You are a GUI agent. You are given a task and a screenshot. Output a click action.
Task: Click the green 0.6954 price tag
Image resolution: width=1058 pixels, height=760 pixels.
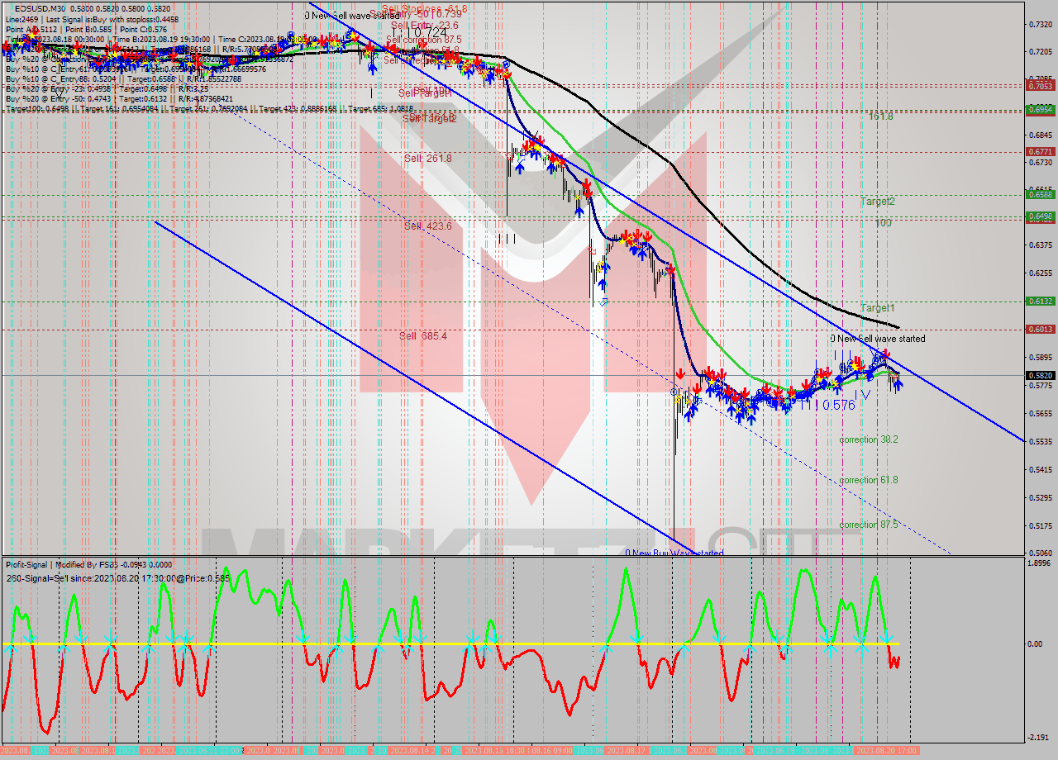click(x=1039, y=109)
